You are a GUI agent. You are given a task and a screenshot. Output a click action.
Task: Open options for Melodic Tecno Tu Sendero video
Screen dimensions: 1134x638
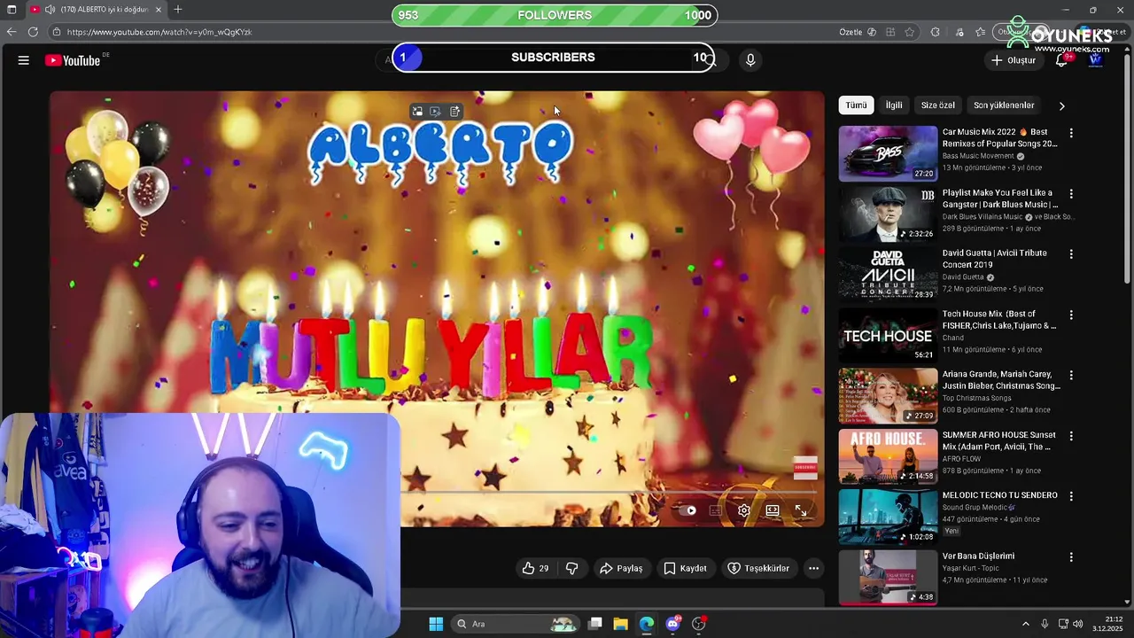(1071, 496)
